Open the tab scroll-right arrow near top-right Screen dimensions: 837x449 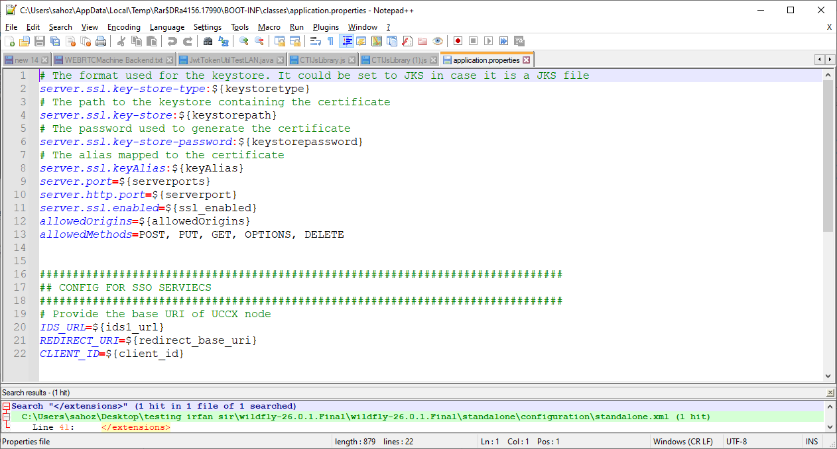828,59
